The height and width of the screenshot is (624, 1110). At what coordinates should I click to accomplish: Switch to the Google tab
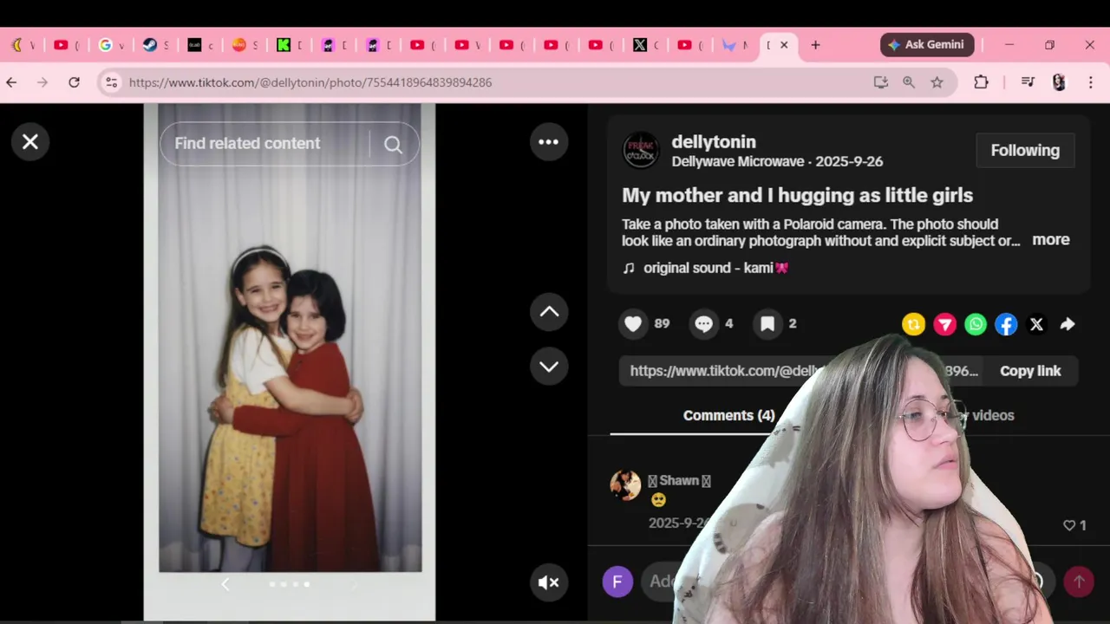111,45
